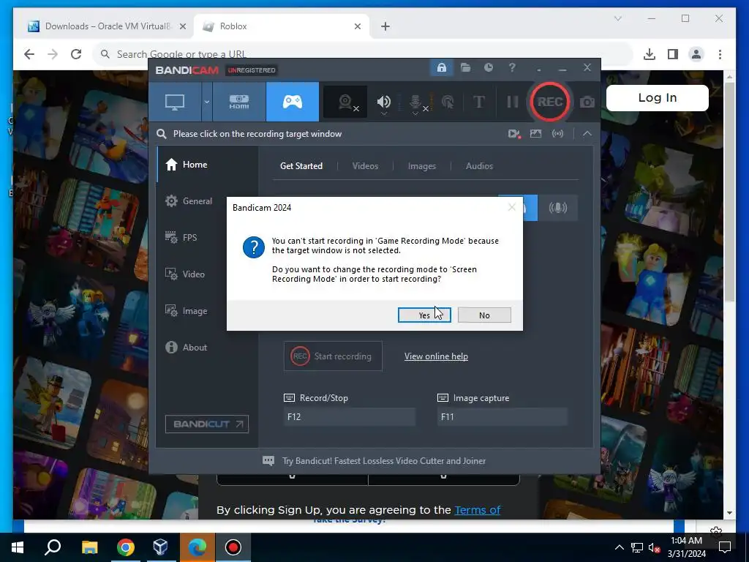Viewport: 749px width, 562px height.
Task: Open Chrome tab search chevron
Action: [617, 18]
